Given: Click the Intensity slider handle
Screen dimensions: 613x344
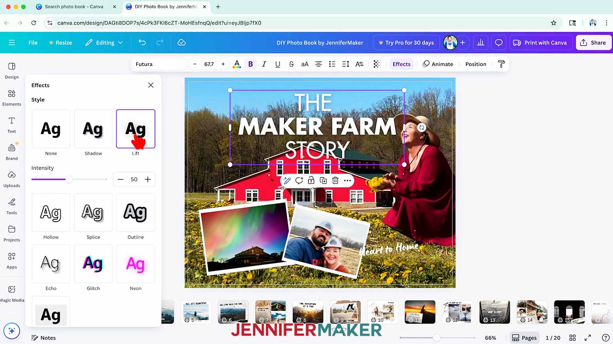Looking at the screenshot, I should (69, 179).
